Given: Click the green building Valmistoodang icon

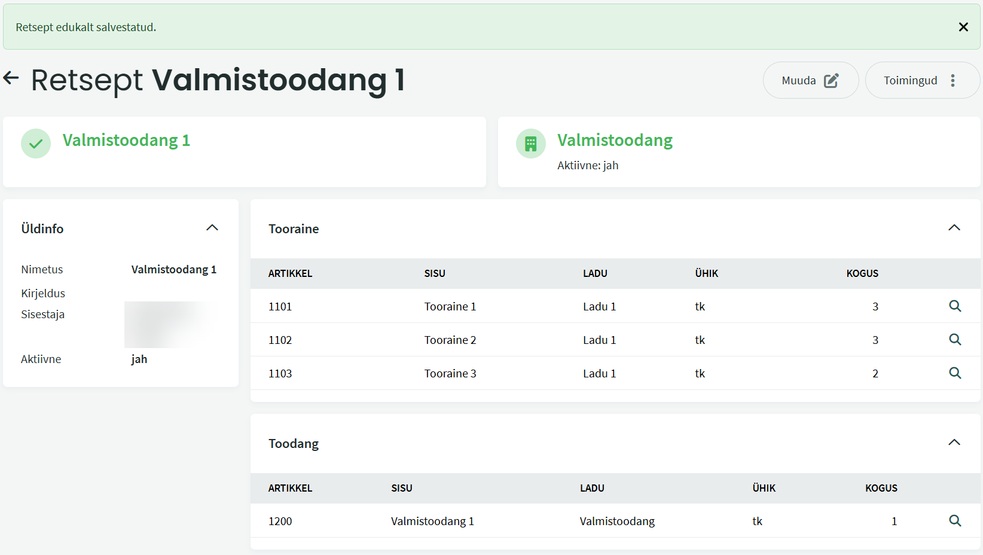Looking at the screenshot, I should point(530,144).
